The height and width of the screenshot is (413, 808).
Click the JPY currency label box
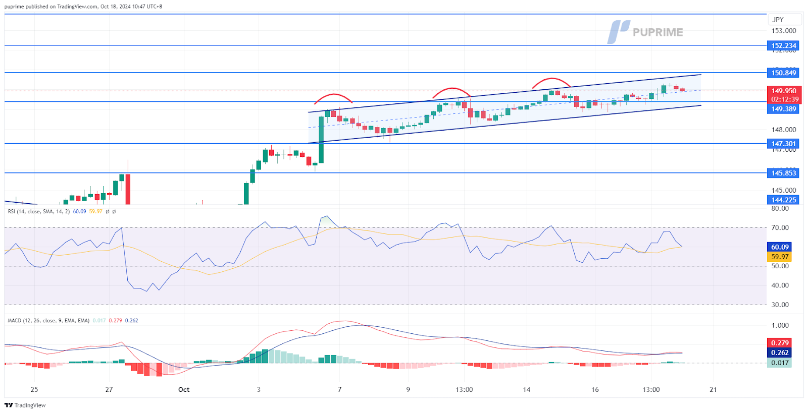(785, 20)
